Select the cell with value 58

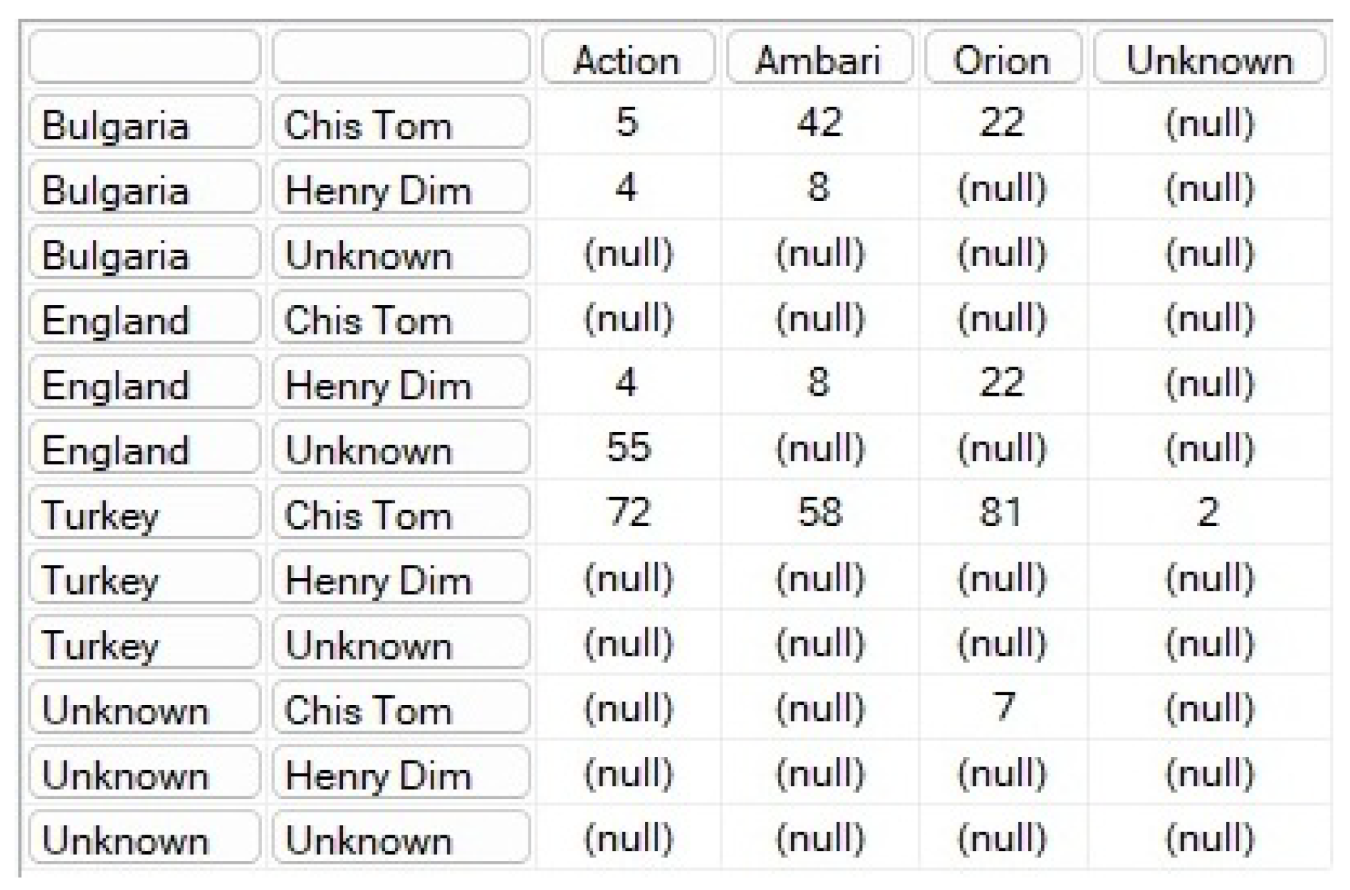tap(819, 512)
